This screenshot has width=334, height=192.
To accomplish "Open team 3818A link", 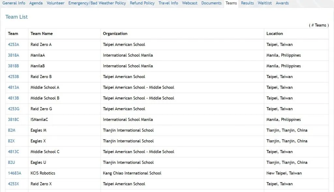I will coord(13,55).
